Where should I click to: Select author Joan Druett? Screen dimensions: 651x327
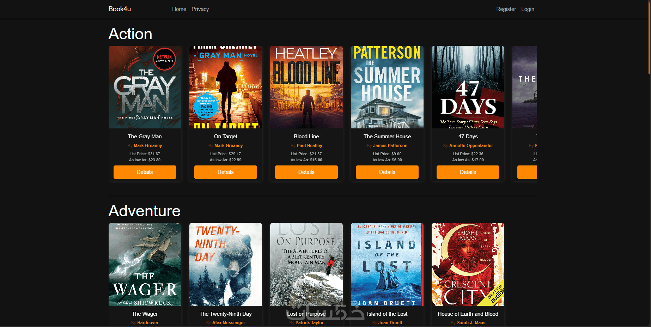(x=390, y=323)
